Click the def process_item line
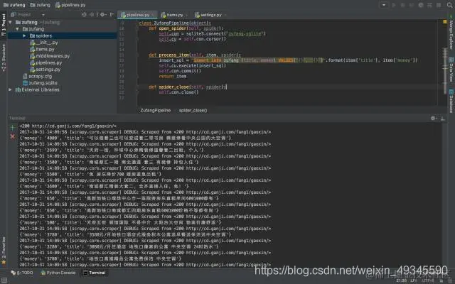The width and height of the screenshot is (455, 284). [195, 55]
